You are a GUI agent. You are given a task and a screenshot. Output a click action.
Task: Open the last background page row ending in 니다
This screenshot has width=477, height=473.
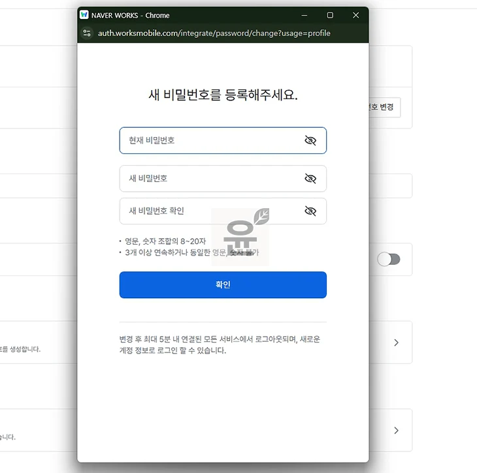396,430
